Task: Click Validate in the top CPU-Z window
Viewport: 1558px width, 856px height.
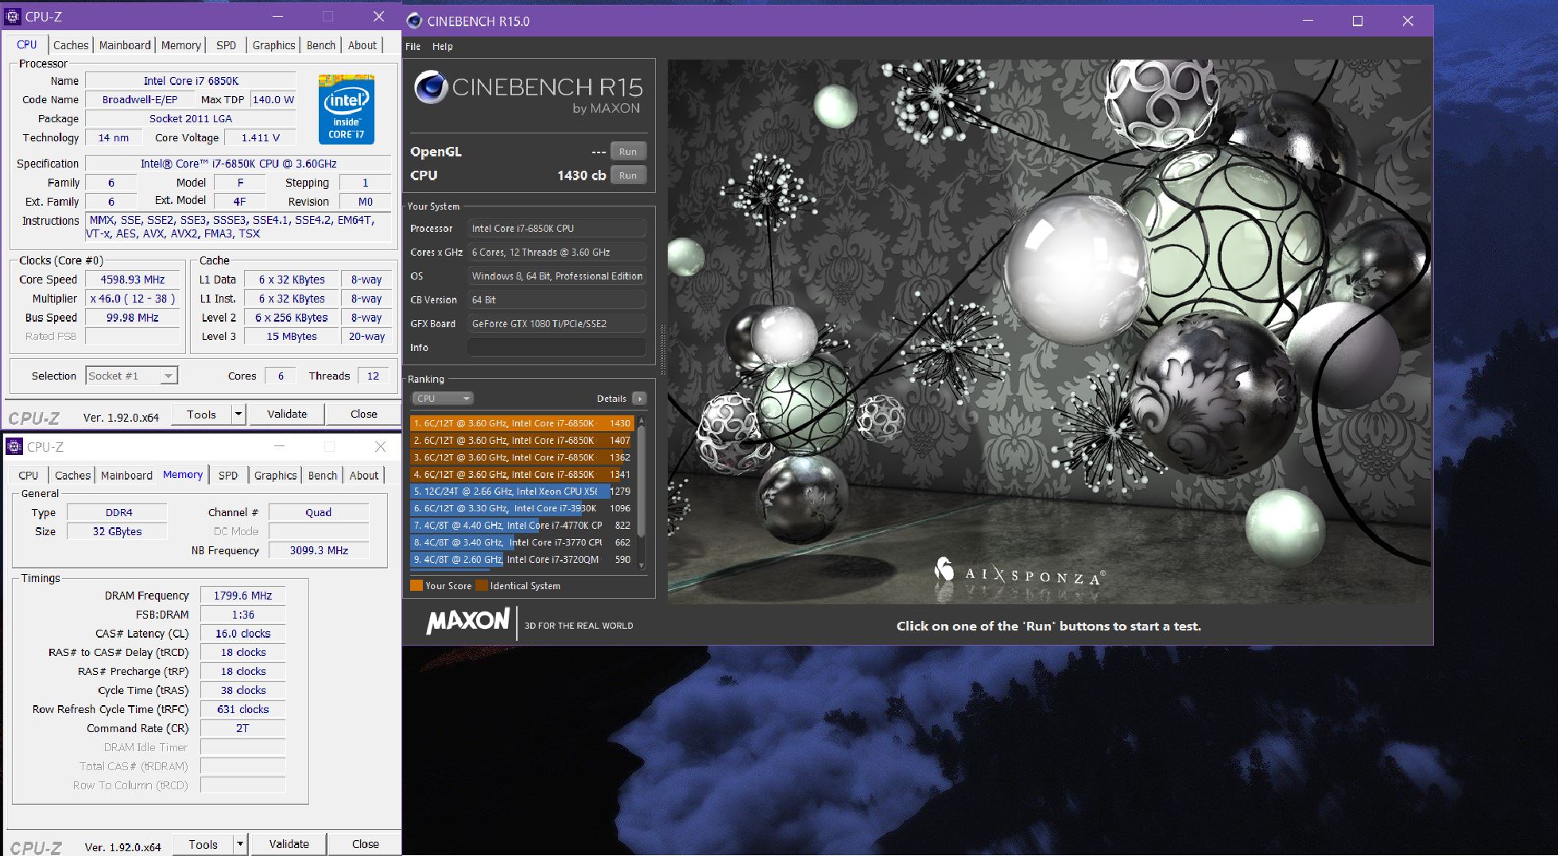Action: (287, 414)
